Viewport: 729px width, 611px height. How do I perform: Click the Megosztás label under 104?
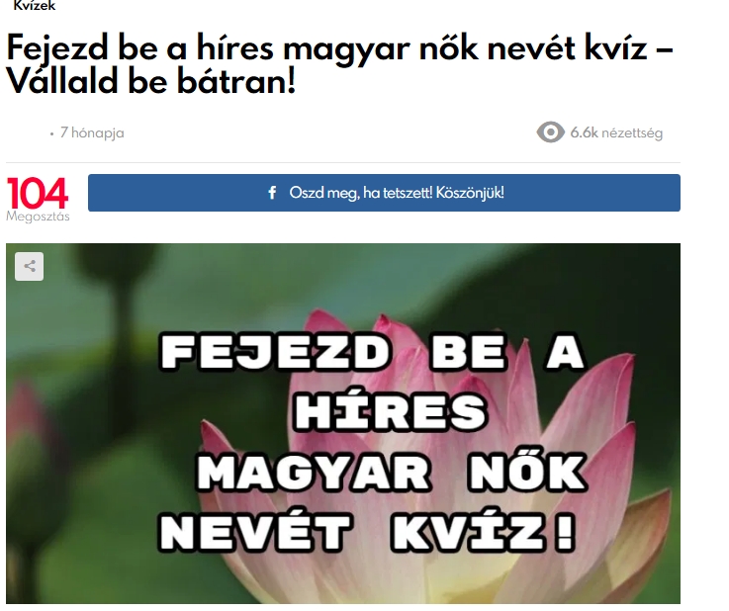point(38,217)
